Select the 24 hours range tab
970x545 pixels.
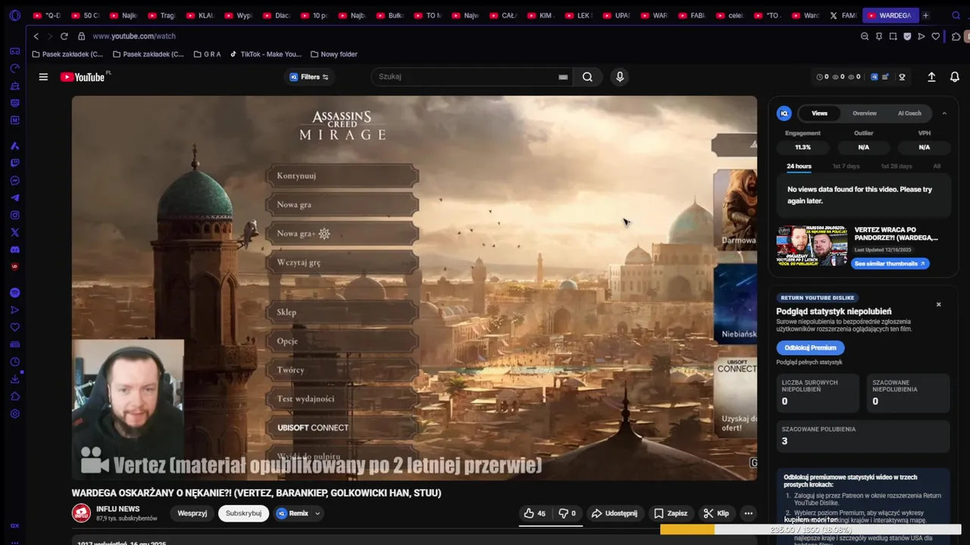[799, 166]
